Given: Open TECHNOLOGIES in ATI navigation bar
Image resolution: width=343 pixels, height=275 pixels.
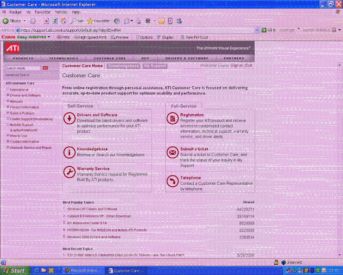Looking at the screenshot, I should 64,58.
